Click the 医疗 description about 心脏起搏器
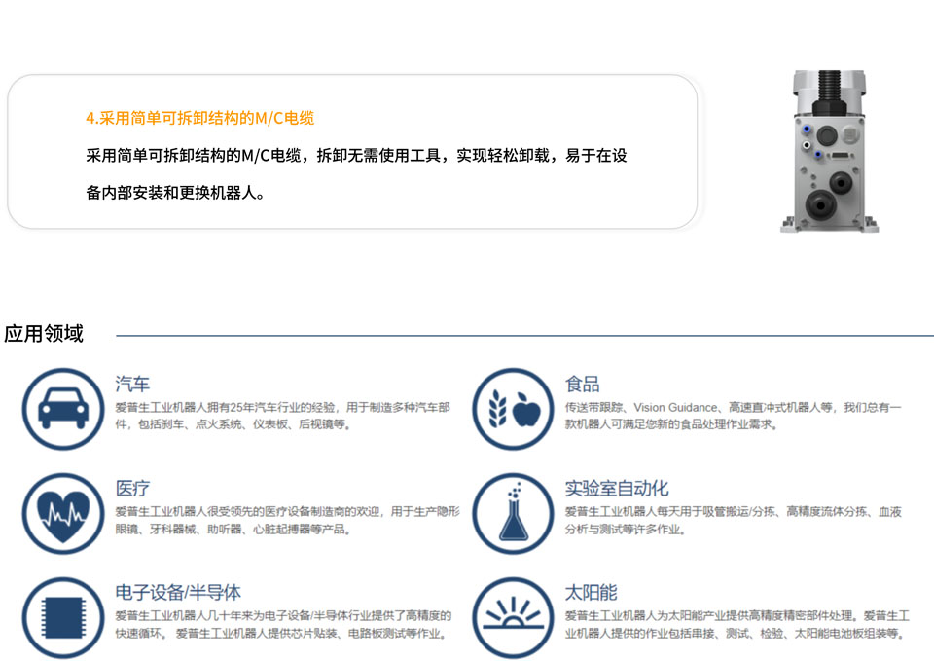 click(x=287, y=520)
